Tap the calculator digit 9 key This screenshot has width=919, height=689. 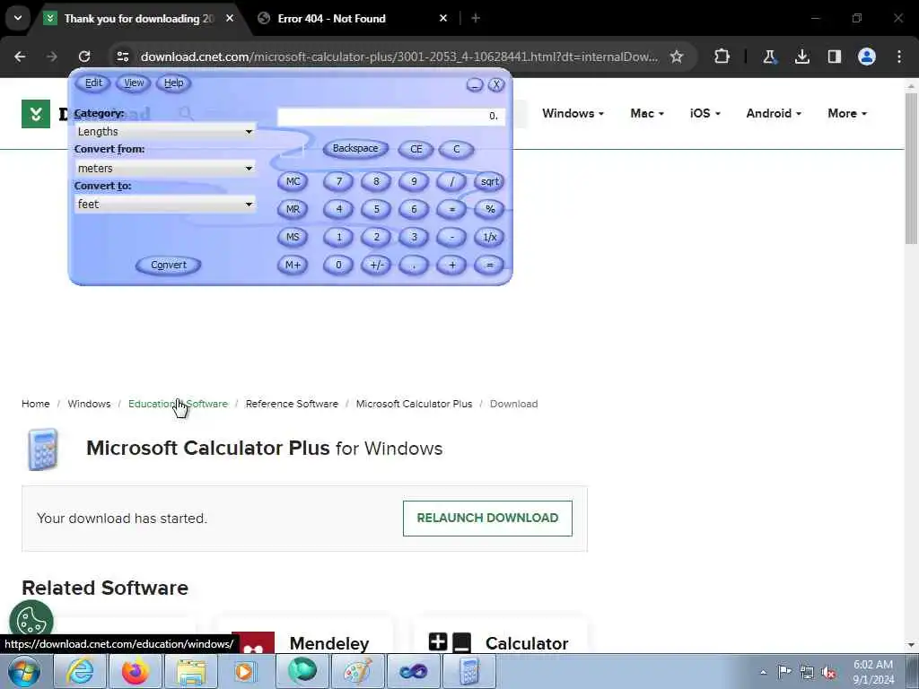(414, 181)
